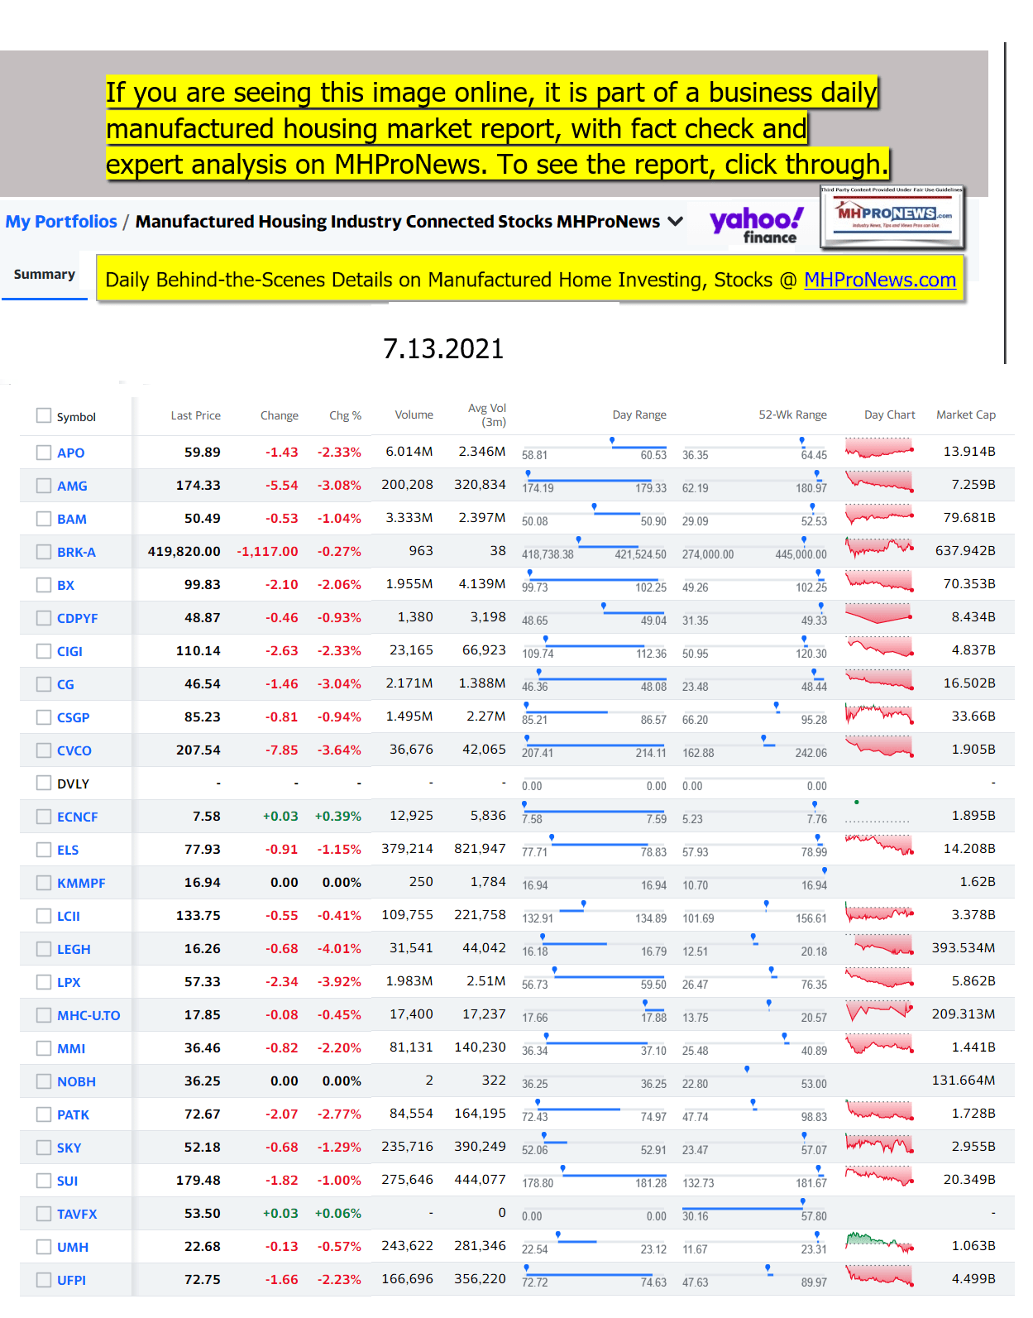
Task: Follow the MHProNews.com hyperlink
Action: click(x=879, y=280)
